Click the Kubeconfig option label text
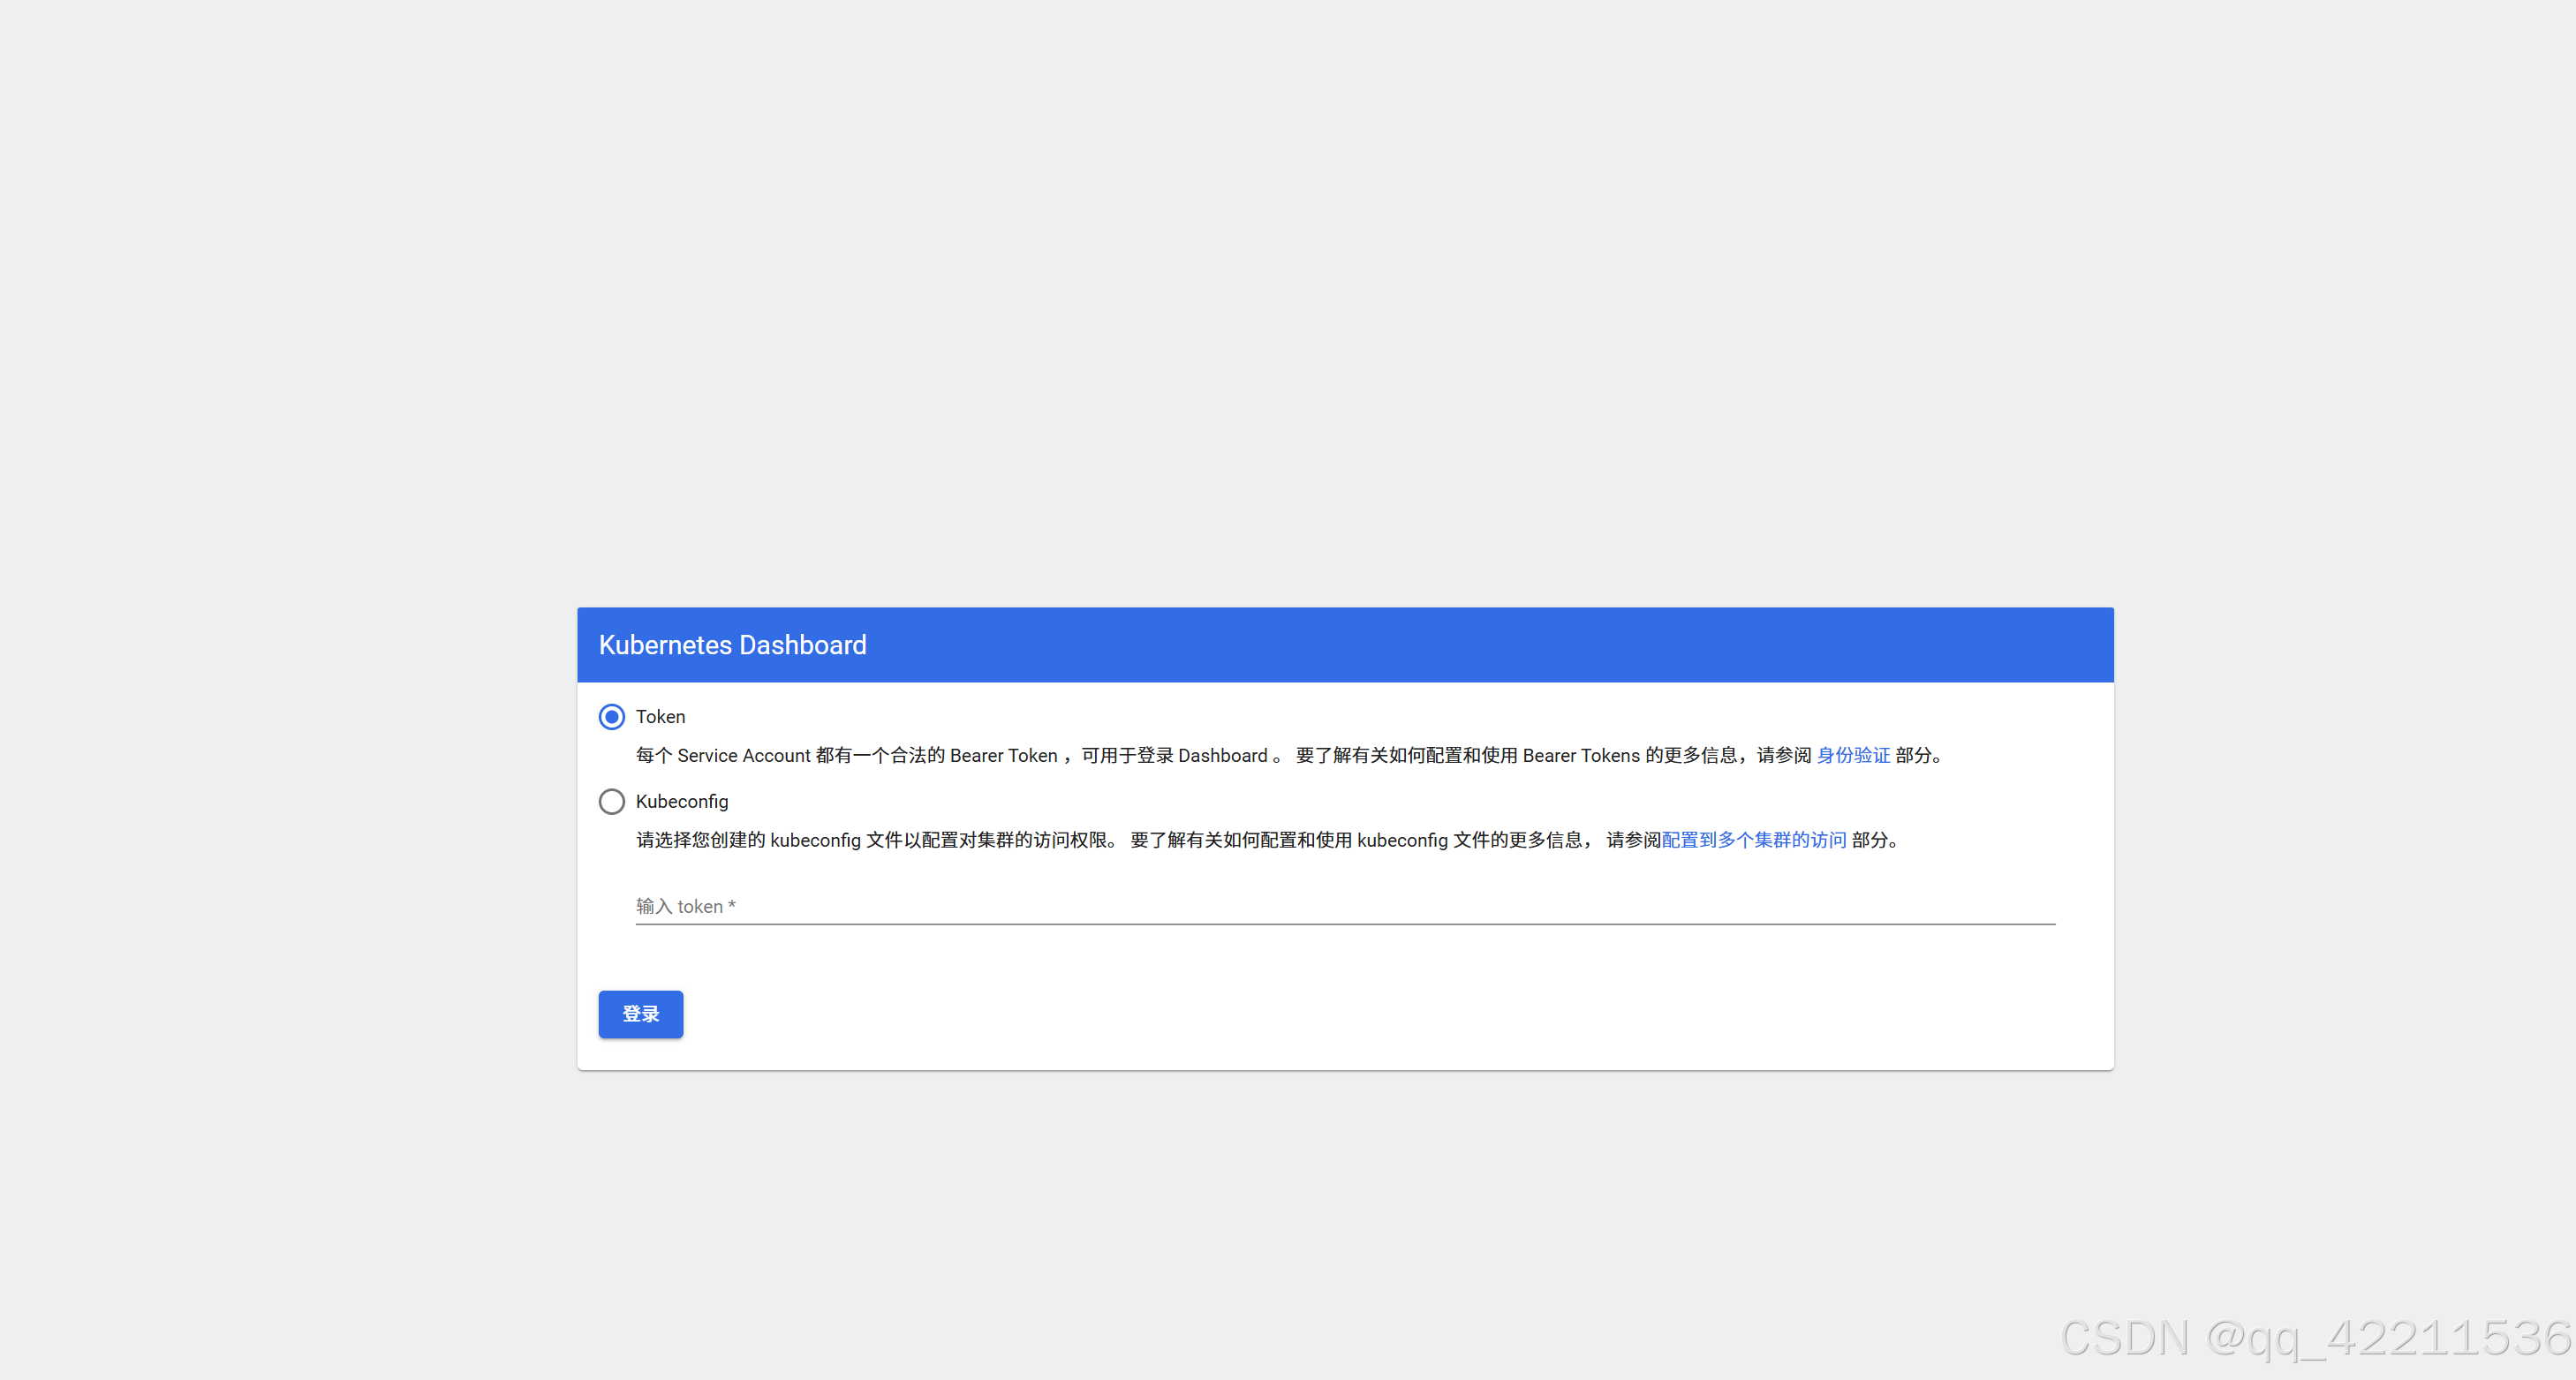This screenshot has width=2576, height=1380. pyautogui.click(x=681, y=801)
